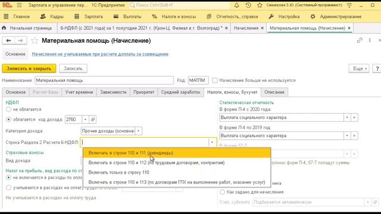Open the service settings lines icon in title bar
The width and height of the screenshot is (381, 214).
pyautogui.click(x=349, y=5)
